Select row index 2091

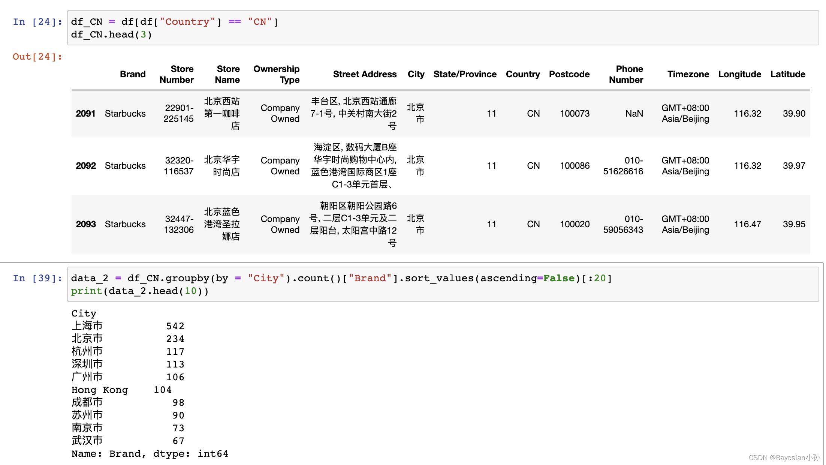coord(85,114)
